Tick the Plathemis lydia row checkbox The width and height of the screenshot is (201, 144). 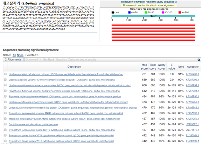point(5,96)
